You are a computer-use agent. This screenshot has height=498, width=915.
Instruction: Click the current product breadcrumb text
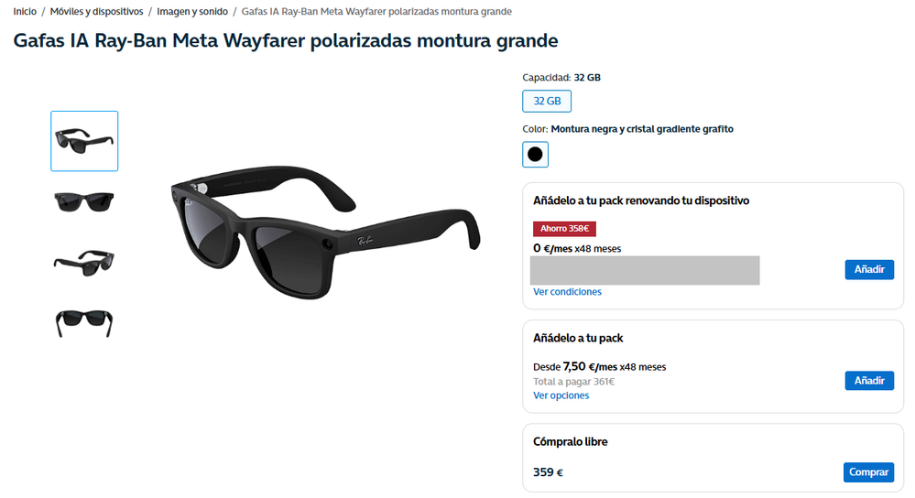click(376, 12)
